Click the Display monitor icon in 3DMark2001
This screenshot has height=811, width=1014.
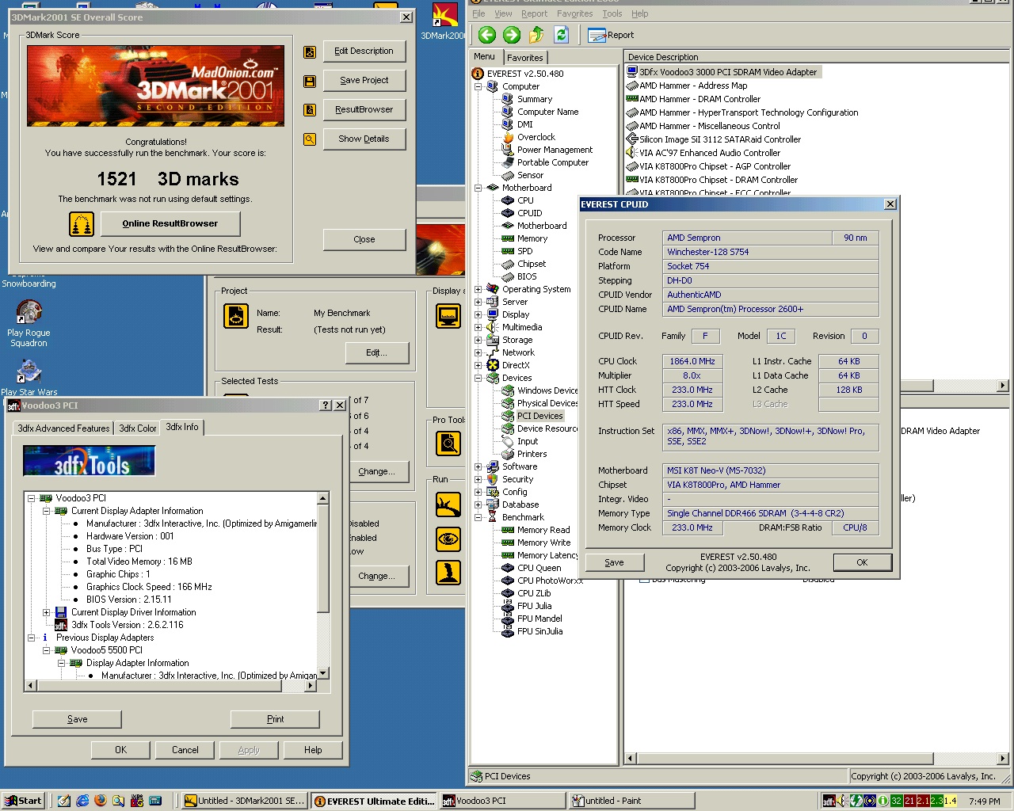tap(448, 316)
